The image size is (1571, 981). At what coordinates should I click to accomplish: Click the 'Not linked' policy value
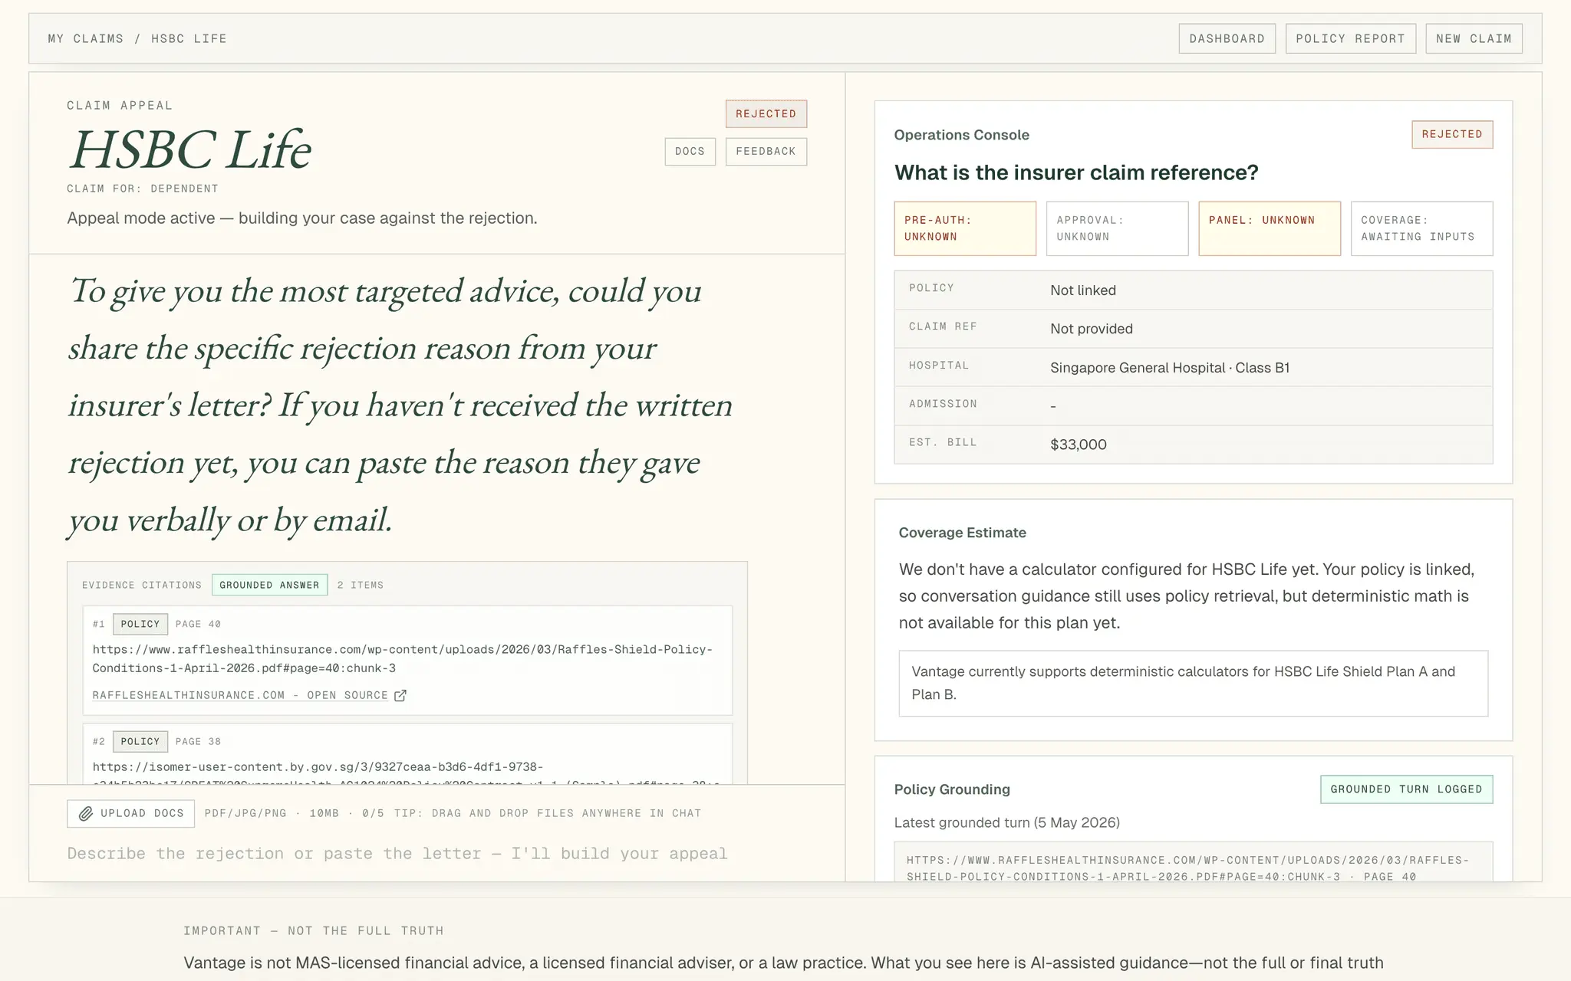coord(1082,290)
